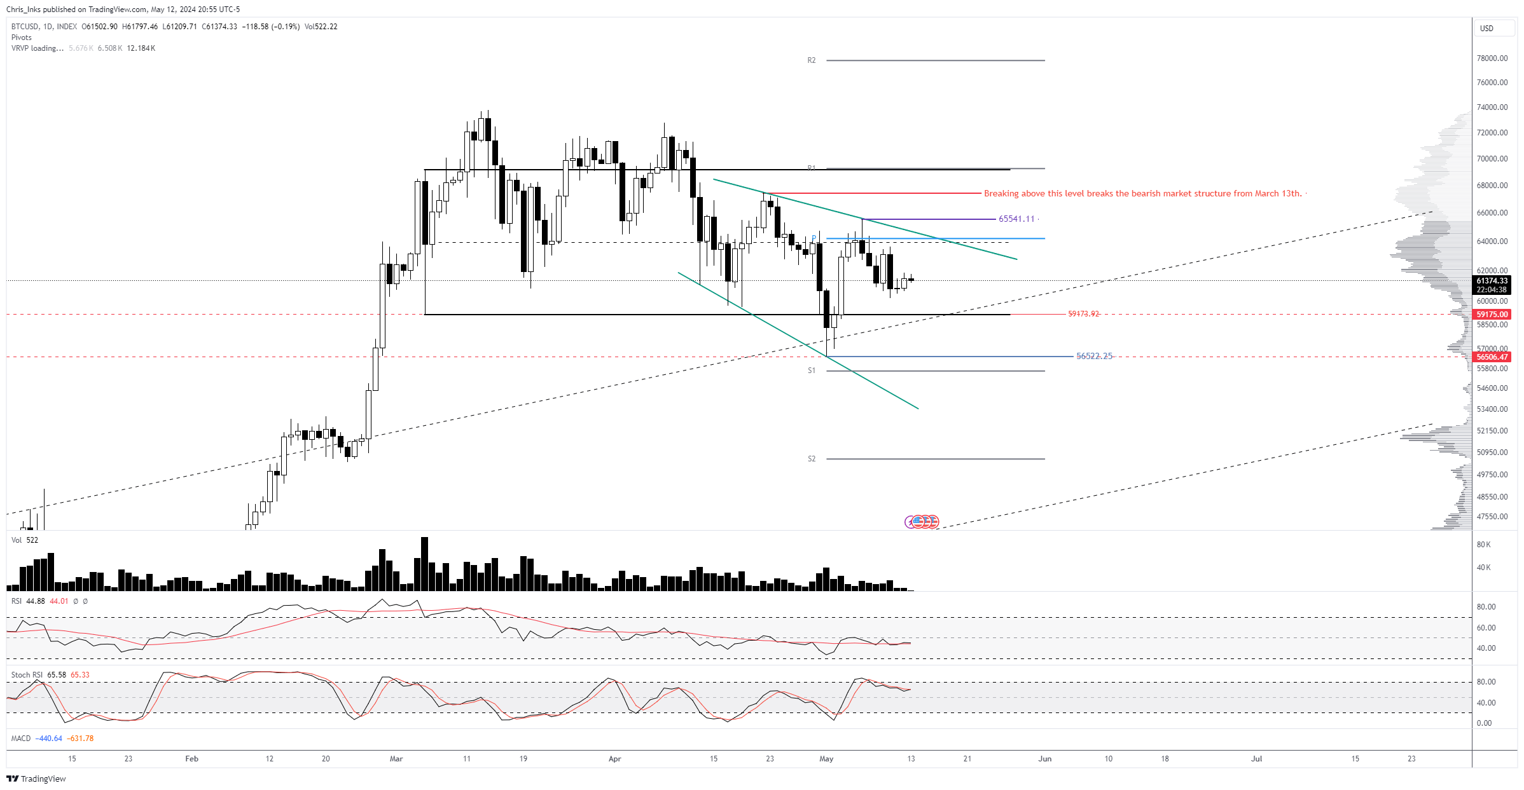Click the S2 pivot level label
This screenshot has height=790, width=1524.
pos(812,459)
